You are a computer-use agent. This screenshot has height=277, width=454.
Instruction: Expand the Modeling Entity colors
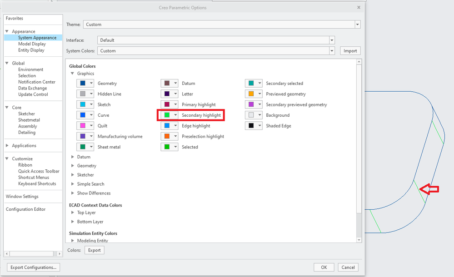click(x=72, y=240)
